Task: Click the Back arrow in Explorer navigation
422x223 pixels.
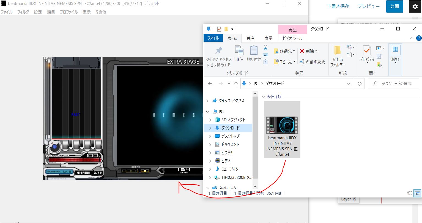Action: click(210, 84)
